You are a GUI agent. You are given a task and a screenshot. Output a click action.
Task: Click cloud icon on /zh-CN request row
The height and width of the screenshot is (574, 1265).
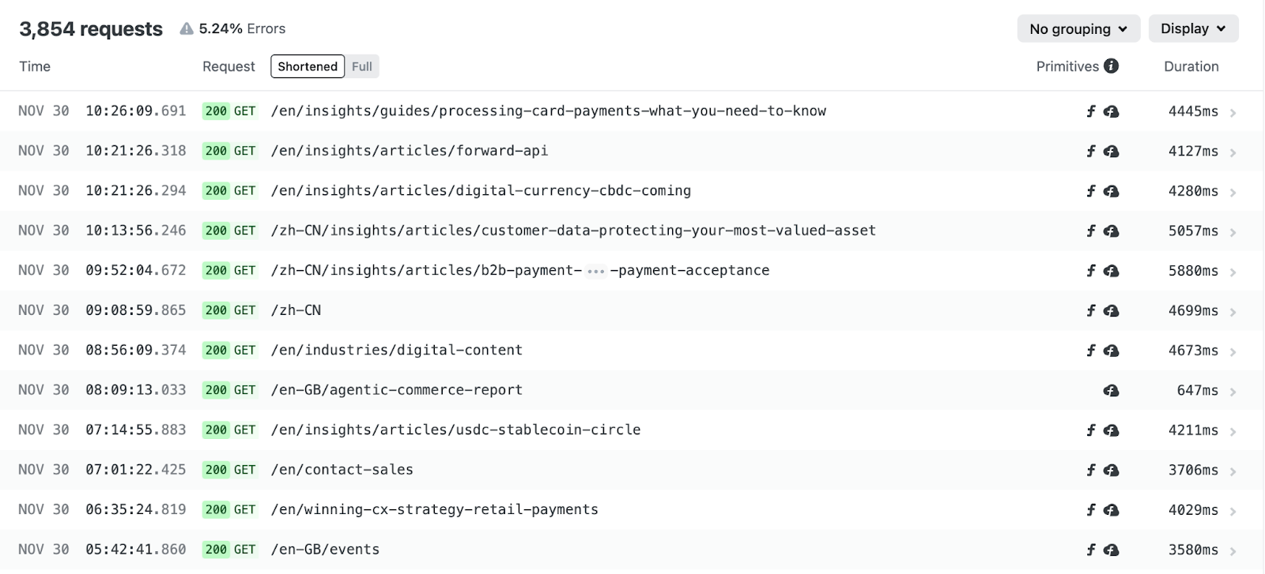[x=1111, y=311]
